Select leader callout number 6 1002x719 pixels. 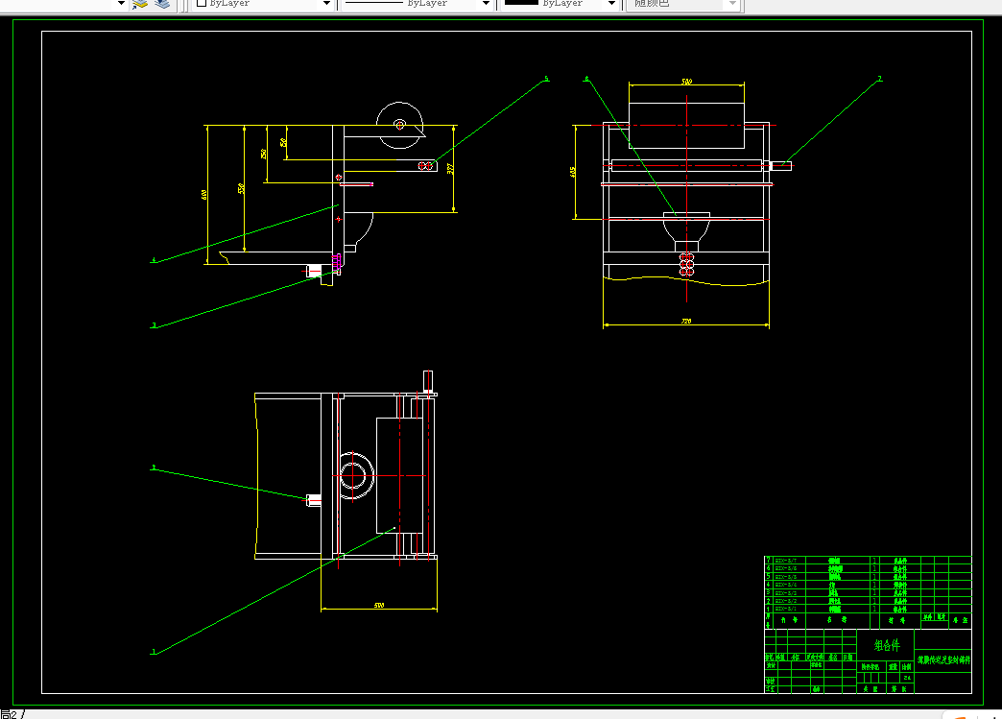point(586,80)
